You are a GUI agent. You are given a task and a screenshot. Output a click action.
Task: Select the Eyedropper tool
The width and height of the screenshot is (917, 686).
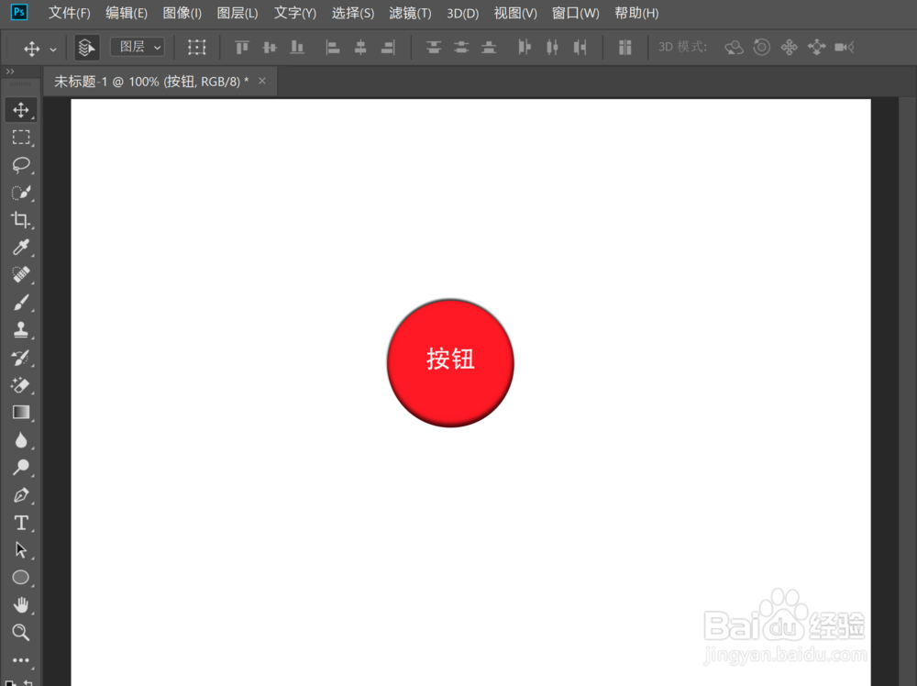click(21, 248)
